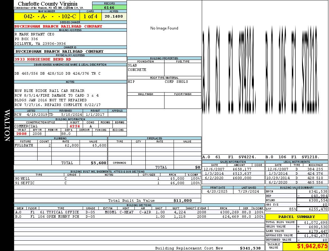The width and height of the screenshot is (329, 251).
Task: Click the PARCEL SUMMARY yellow header
Action: tap(297, 217)
